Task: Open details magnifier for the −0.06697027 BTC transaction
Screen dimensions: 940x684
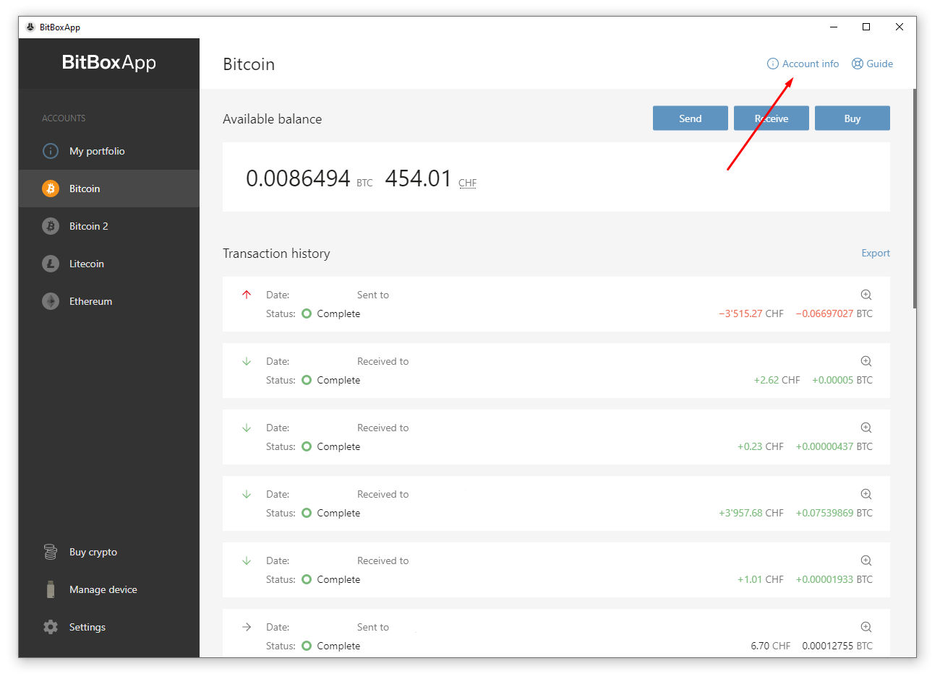Action: 866,295
